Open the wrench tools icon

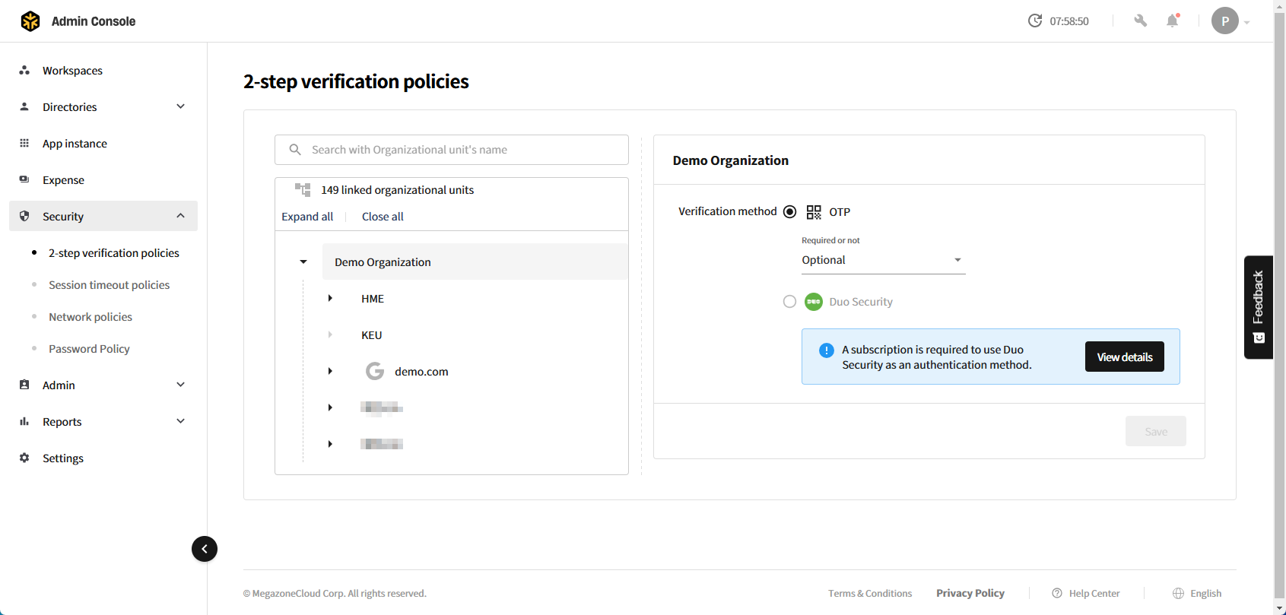click(1140, 21)
